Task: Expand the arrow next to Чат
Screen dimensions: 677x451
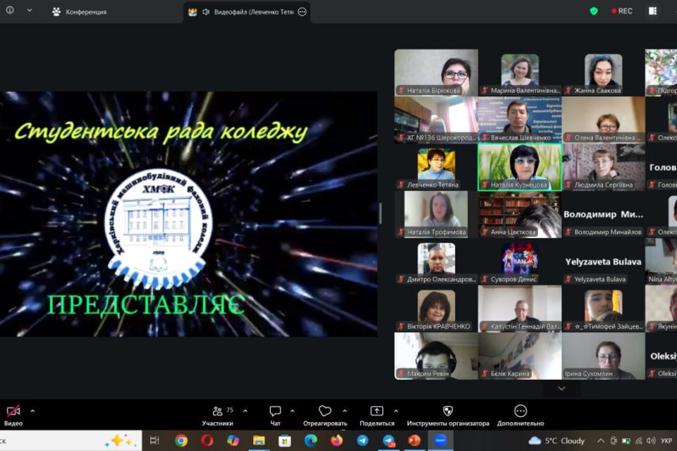Action: 292,411
